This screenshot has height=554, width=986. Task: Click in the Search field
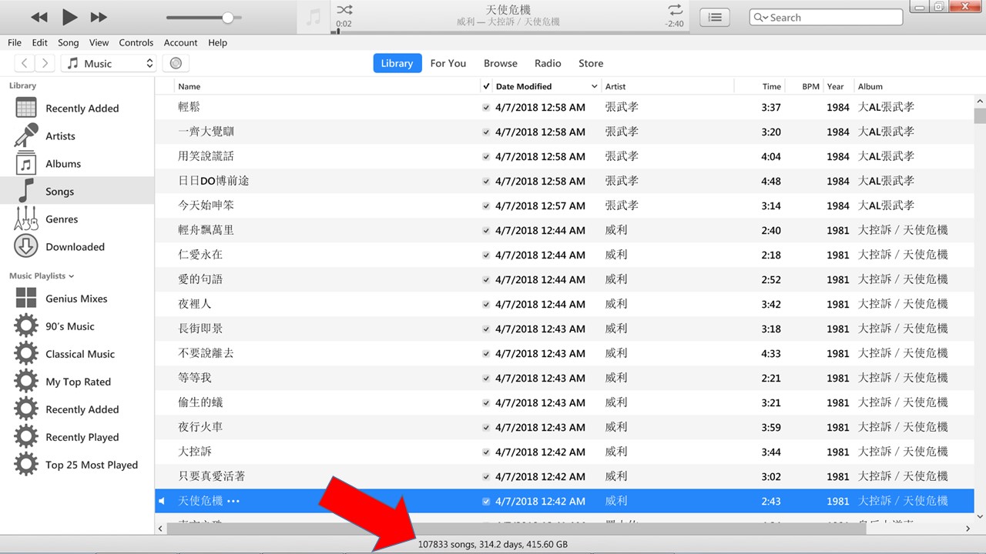826,17
